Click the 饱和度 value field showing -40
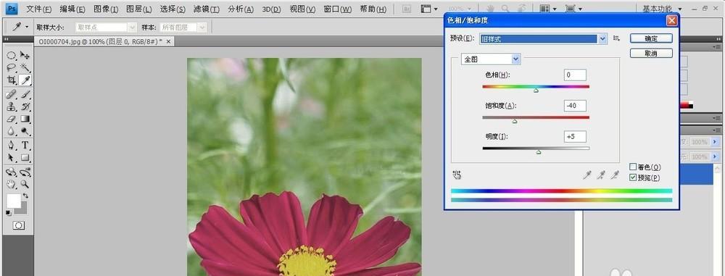The image size is (725, 276). coord(575,106)
